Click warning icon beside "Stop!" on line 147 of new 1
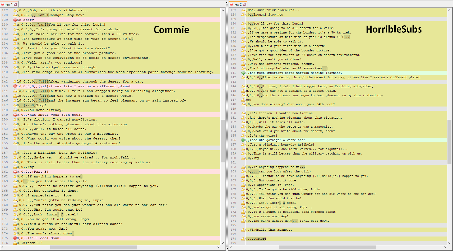Screen dimensions: 453x251 coord(15,105)
